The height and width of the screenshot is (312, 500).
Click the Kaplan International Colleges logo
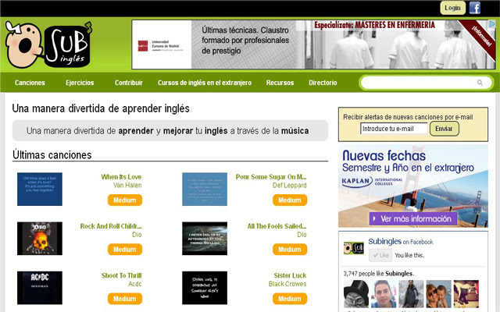pos(372,182)
